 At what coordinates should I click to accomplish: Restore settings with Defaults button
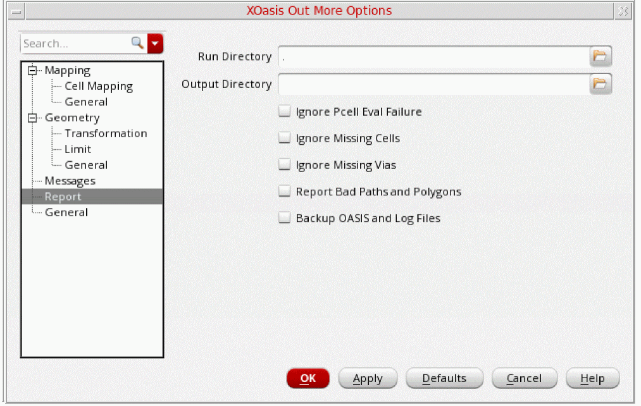pos(444,378)
